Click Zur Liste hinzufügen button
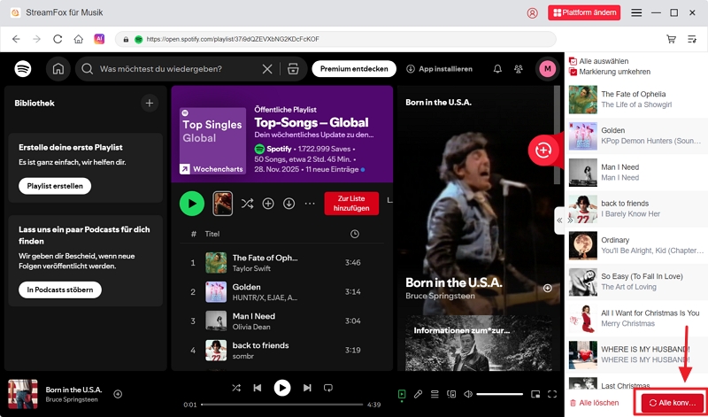The width and height of the screenshot is (708, 417). click(351, 204)
